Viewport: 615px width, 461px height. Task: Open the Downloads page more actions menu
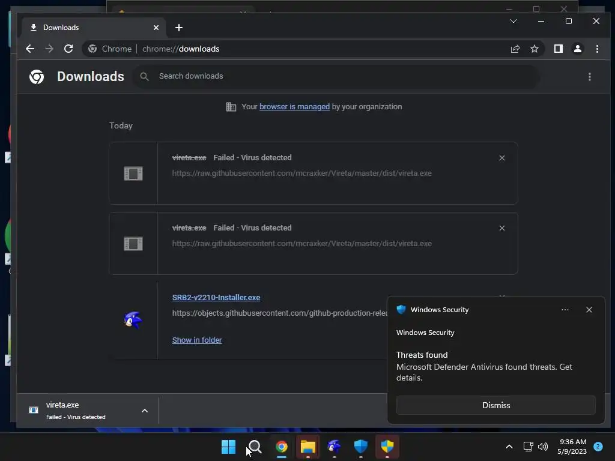[x=590, y=76]
